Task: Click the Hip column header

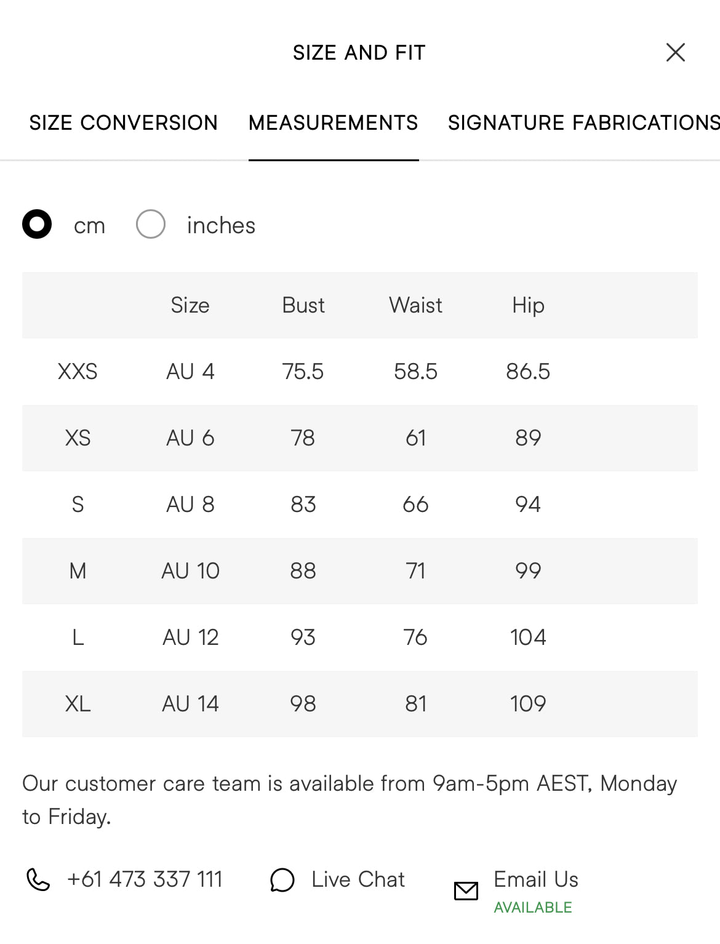Action: 528,305
